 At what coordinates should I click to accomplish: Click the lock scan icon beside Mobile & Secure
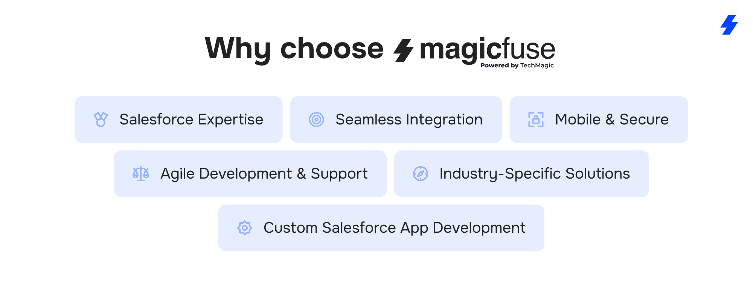coord(536,120)
